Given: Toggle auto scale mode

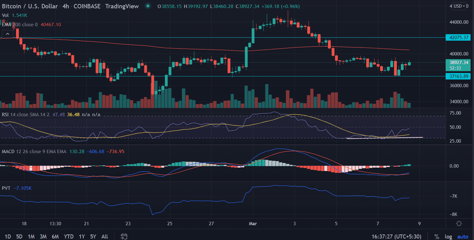Looking at the screenshot, I should click(x=463, y=237).
